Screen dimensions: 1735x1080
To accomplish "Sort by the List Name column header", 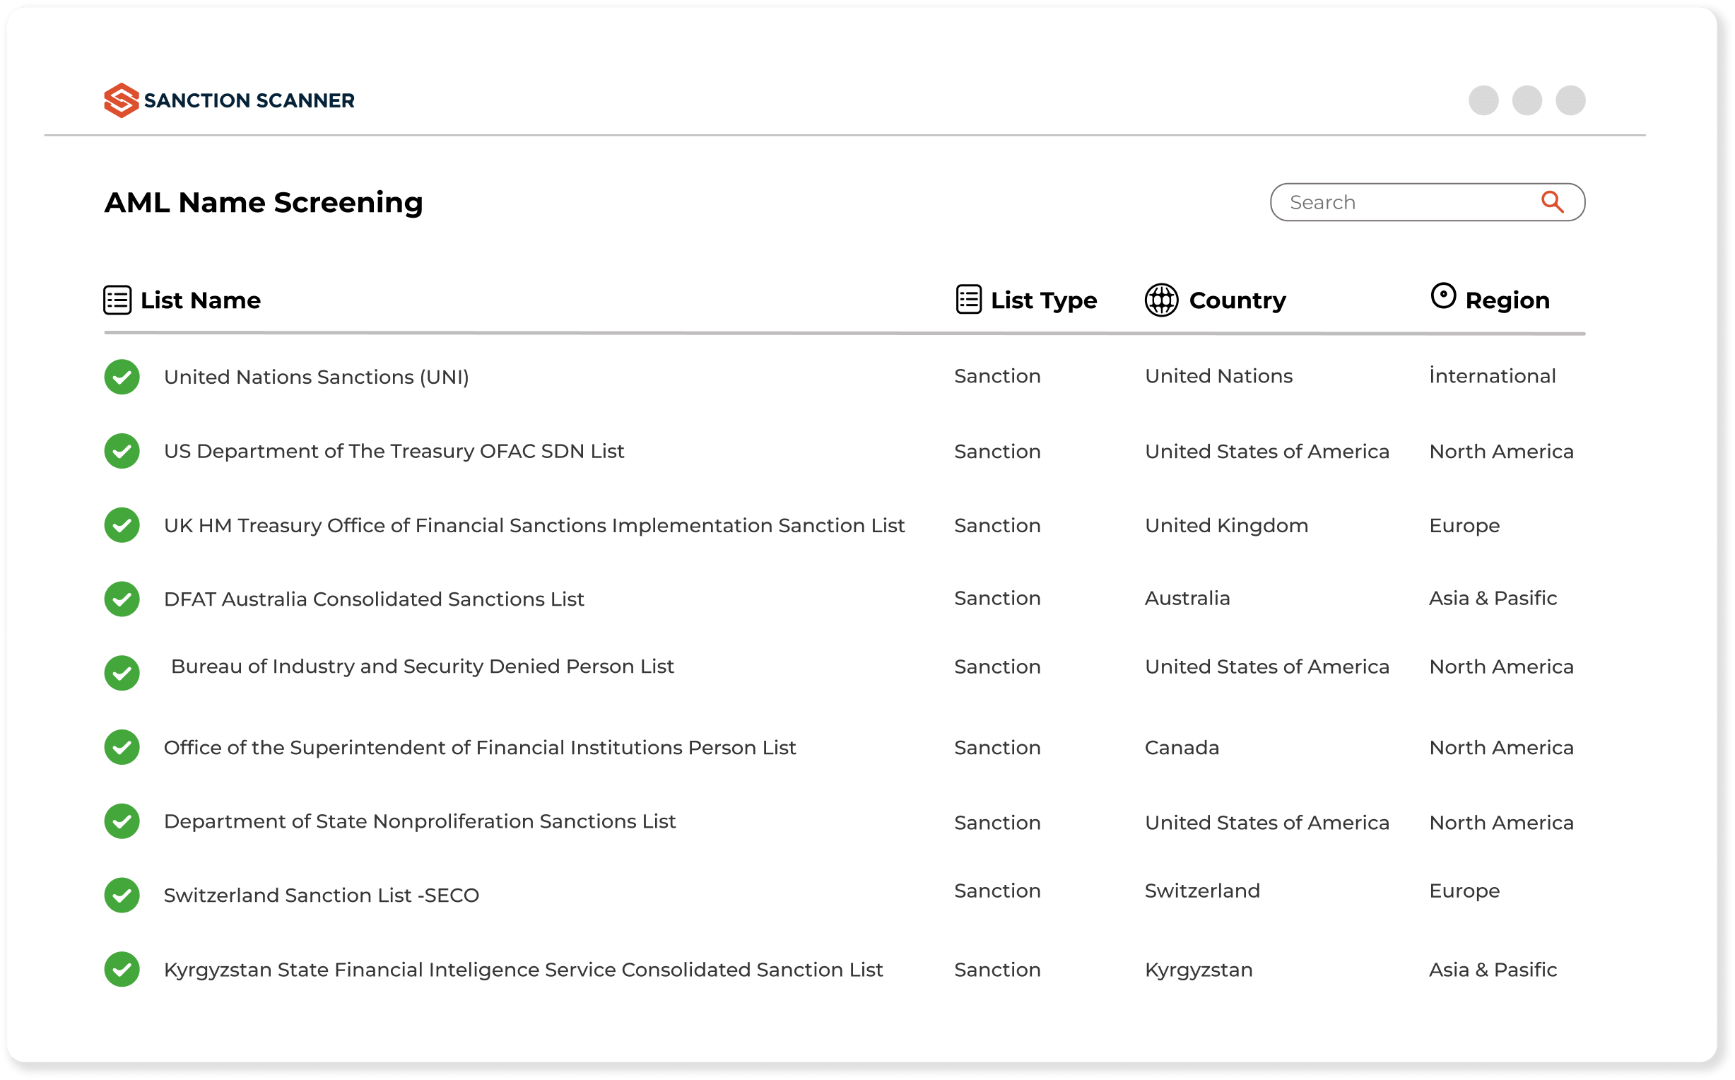I will pos(201,300).
